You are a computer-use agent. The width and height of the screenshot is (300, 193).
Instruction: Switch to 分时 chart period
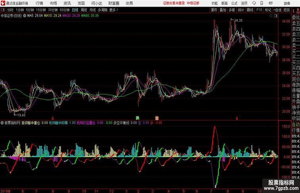pyautogui.click(x=10, y=10)
